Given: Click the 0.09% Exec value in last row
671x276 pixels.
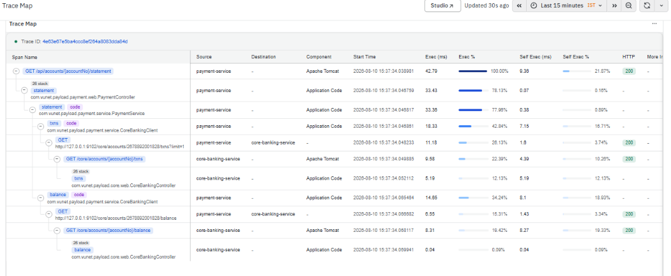Looking at the screenshot, I should pos(498,250).
